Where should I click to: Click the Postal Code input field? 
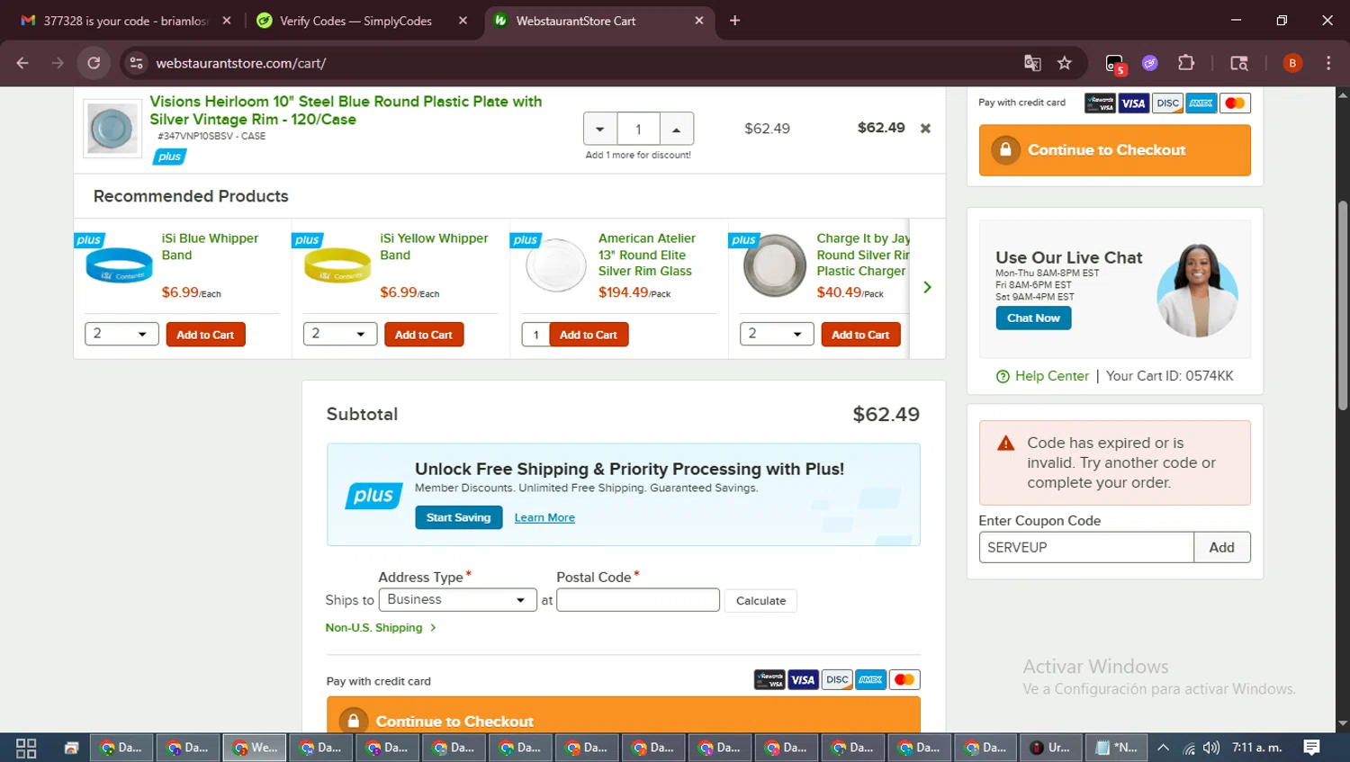coord(638,600)
